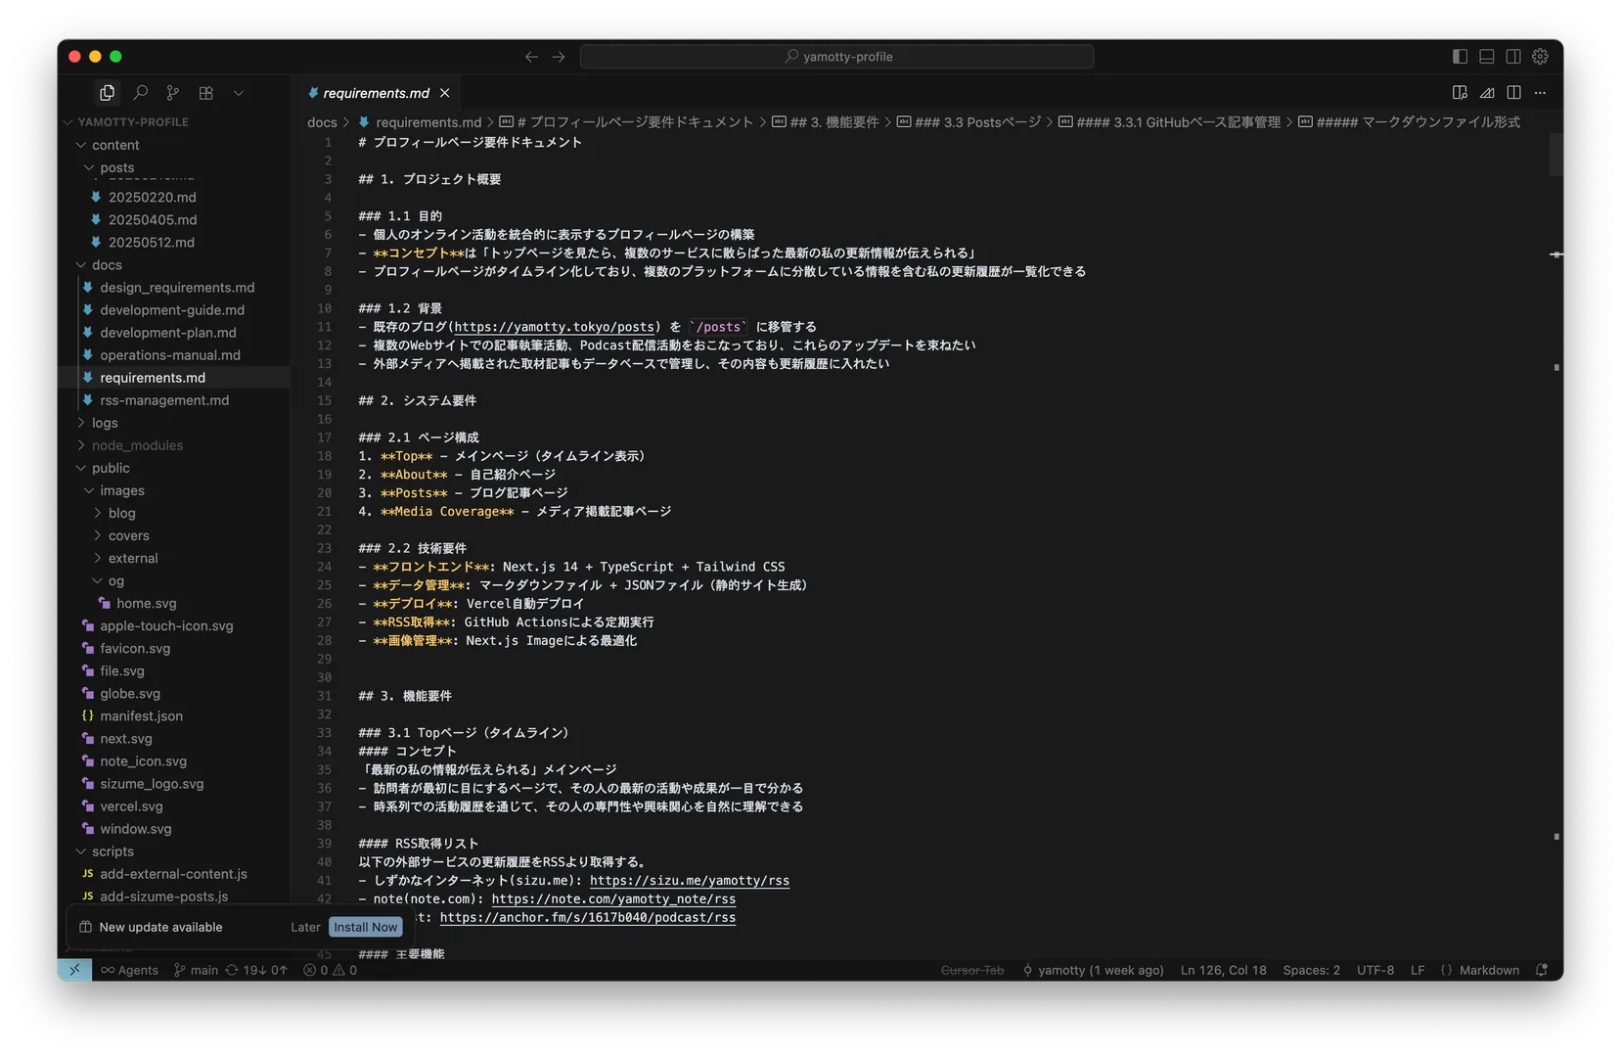Click the editor vertical scrollbar thumb

[1555, 155]
